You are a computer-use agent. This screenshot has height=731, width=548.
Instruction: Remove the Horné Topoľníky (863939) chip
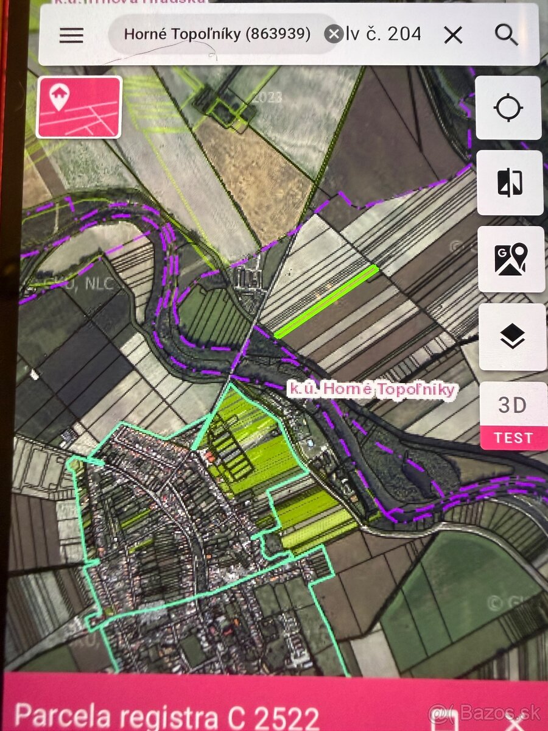click(x=333, y=34)
